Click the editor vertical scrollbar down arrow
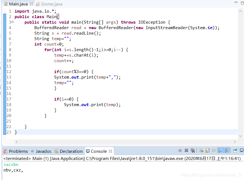244x180 pixels. (x=240, y=136)
